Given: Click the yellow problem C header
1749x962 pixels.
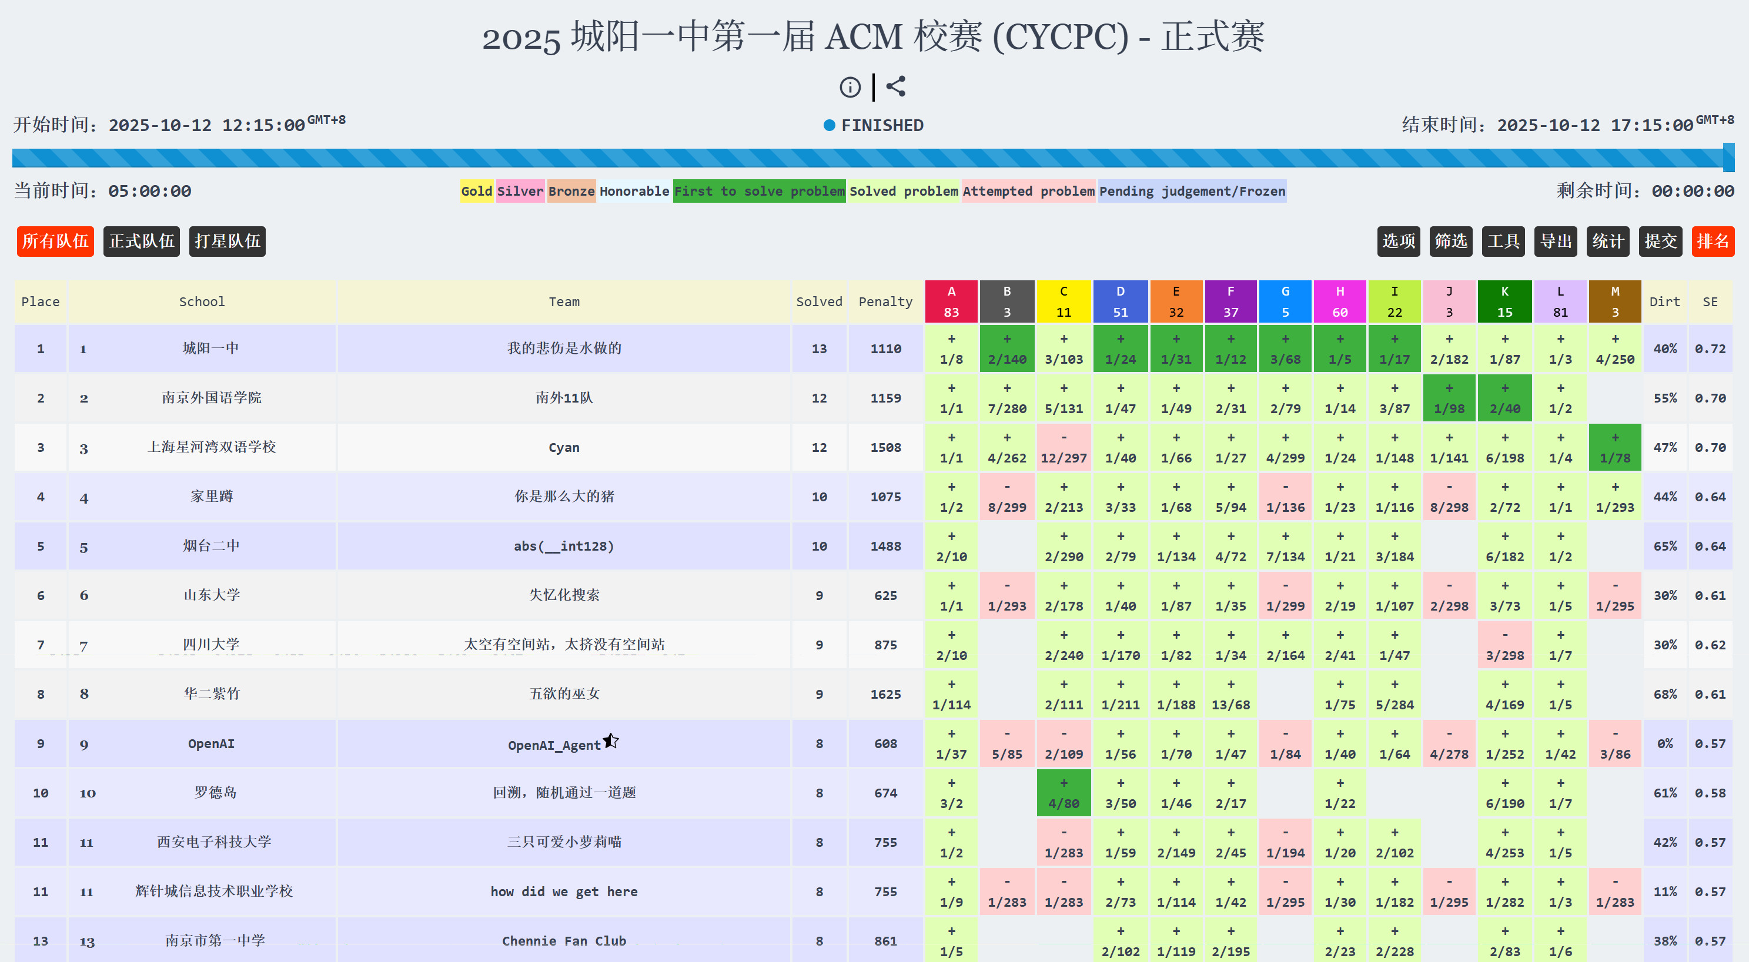Looking at the screenshot, I should [x=1064, y=301].
